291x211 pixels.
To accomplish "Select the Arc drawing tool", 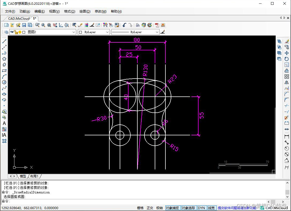I will (x=4, y=76).
